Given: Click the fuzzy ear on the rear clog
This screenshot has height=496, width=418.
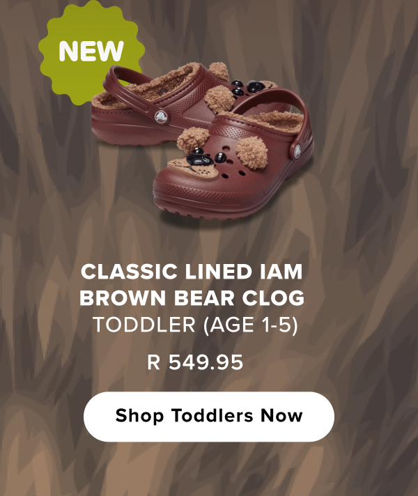Looking at the screenshot, I should (219, 99).
